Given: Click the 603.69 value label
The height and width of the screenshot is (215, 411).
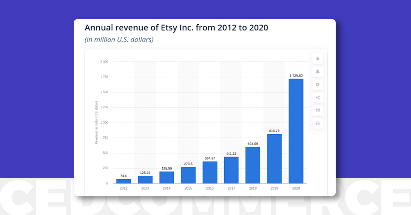Looking at the screenshot, I should 253,144.
